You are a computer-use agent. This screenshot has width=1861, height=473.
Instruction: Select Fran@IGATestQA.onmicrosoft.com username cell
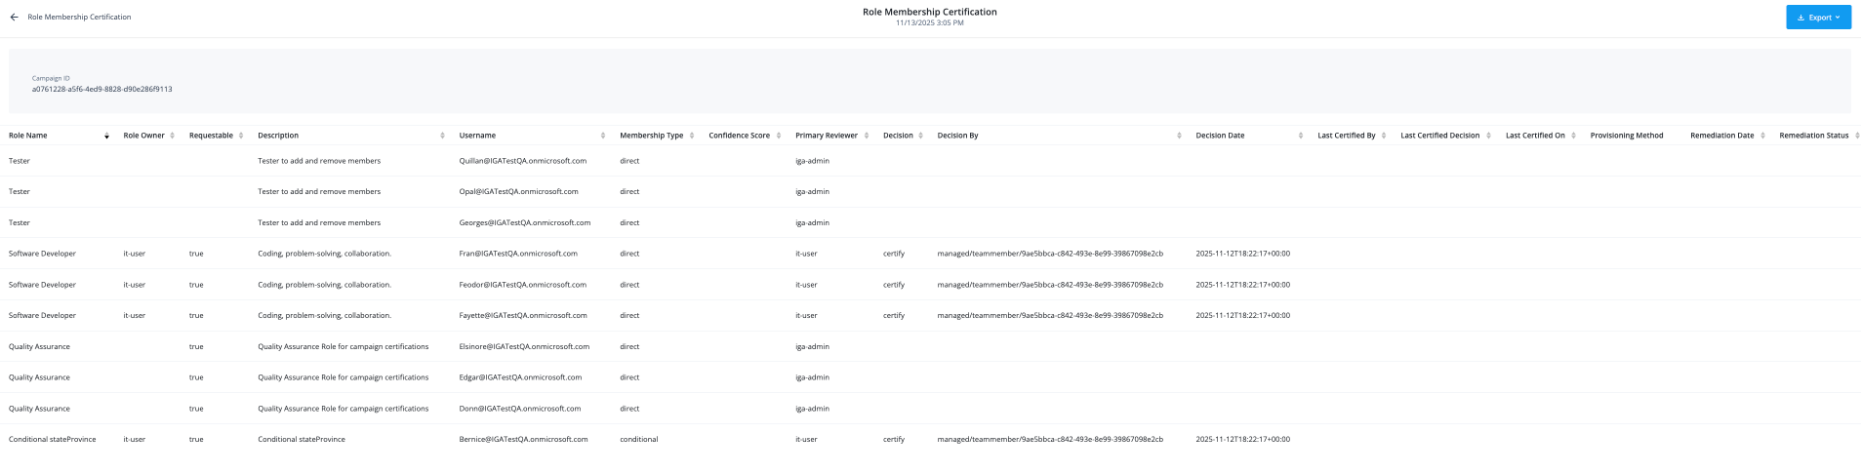click(518, 254)
